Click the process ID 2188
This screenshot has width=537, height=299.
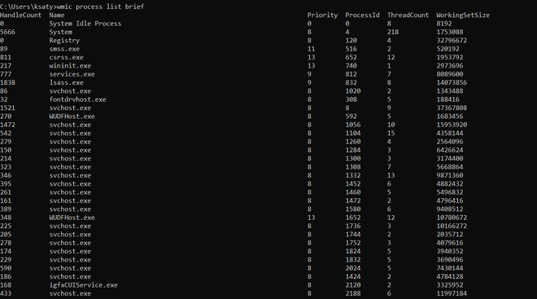(x=353, y=293)
